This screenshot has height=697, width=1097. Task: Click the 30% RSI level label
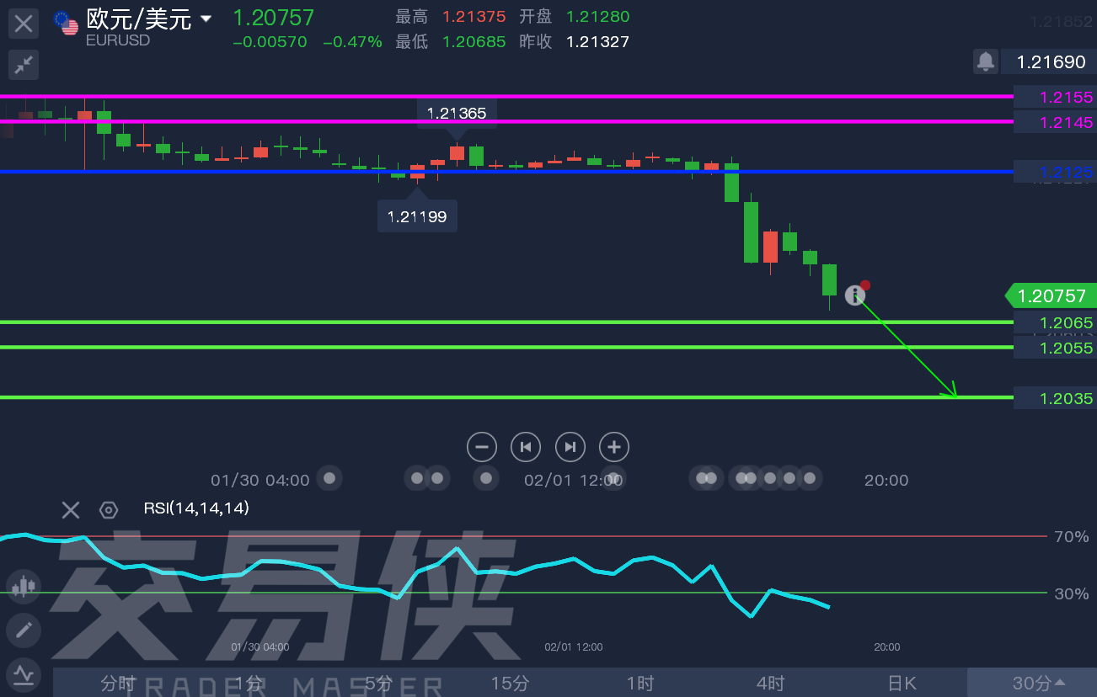click(x=1072, y=593)
